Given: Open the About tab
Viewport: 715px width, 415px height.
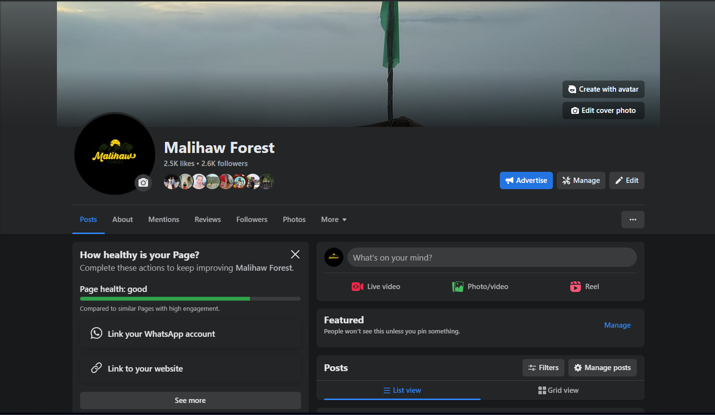Looking at the screenshot, I should click(123, 220).
